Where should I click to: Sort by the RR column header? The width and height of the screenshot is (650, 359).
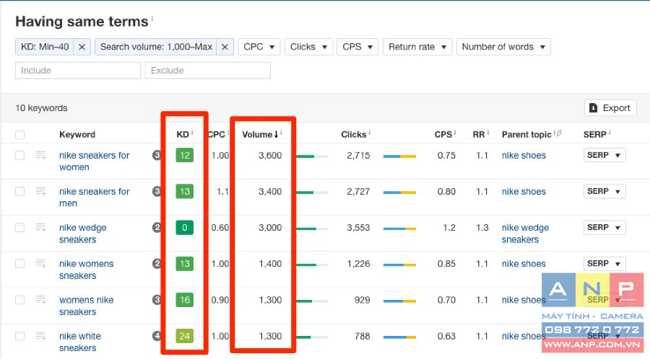(478, 134)
